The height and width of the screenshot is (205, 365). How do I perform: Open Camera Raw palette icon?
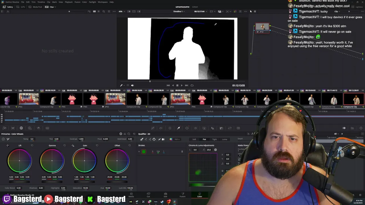click(x=4, y=128)
